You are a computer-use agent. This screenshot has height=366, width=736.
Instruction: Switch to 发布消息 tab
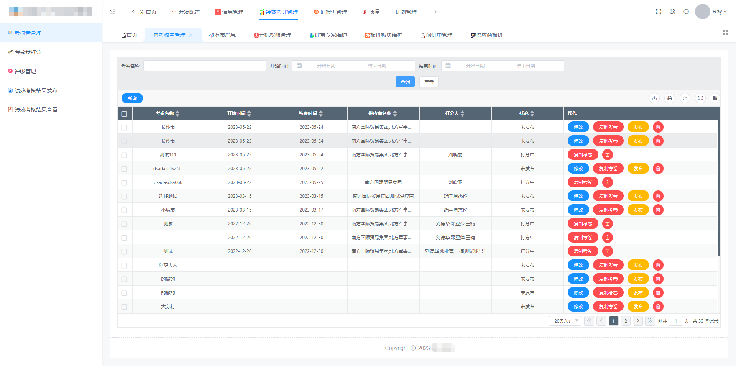click(222, 35)
